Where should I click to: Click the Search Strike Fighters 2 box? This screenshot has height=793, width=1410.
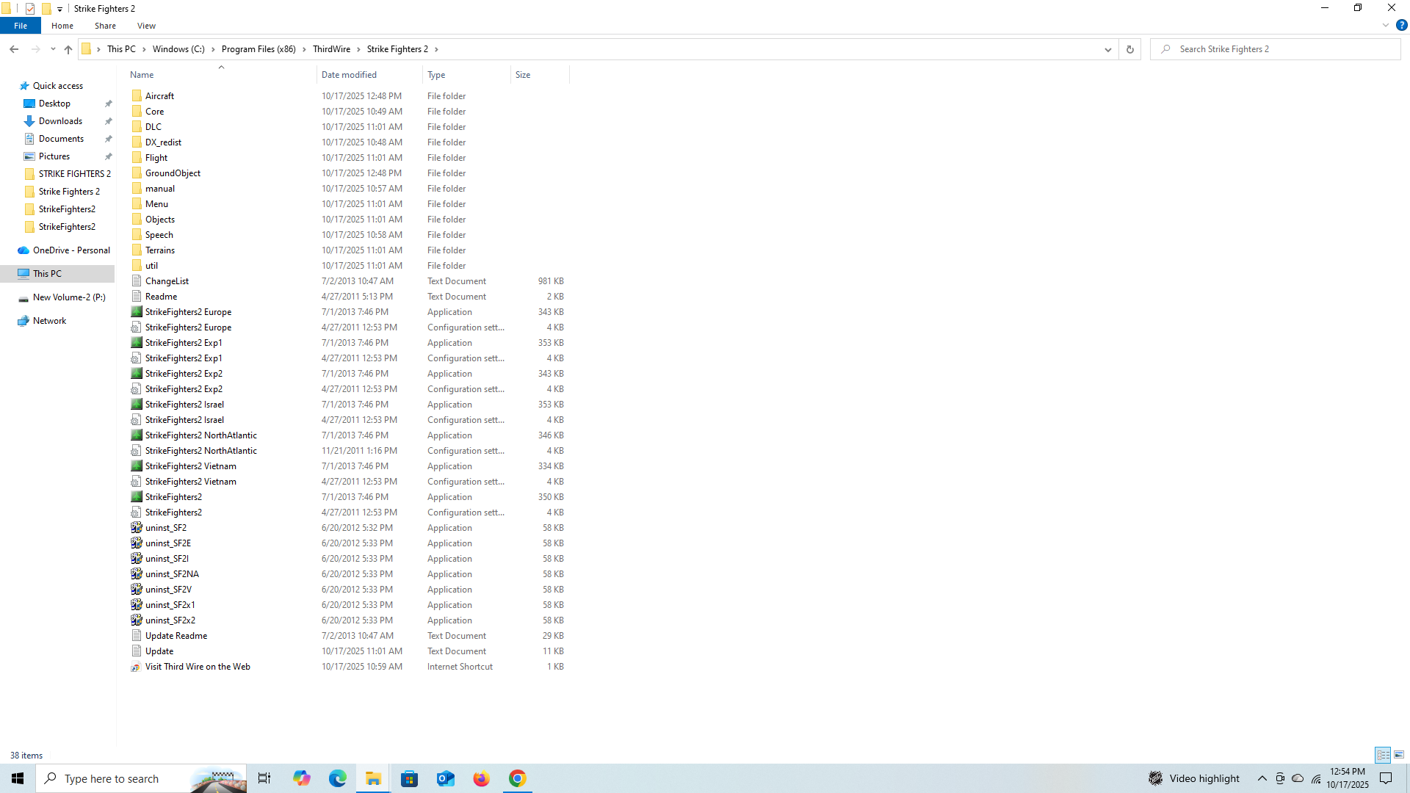[x=1278, y=49]
